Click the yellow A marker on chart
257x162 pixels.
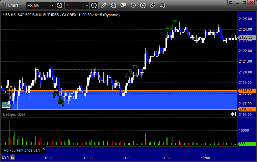pos(11,88)
